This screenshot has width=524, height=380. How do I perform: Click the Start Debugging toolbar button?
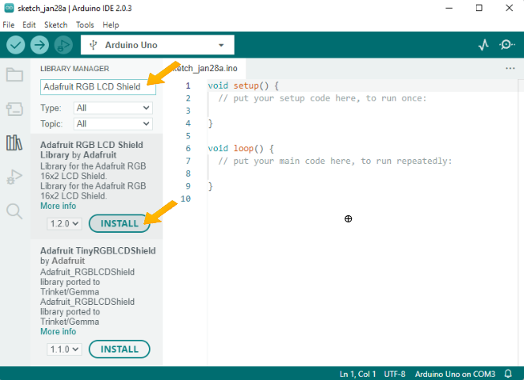click(63, 45)
